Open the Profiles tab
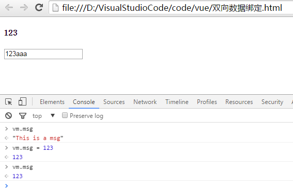Image resolution: width=293 pixels, height=190 pixels. coord(207,102)
